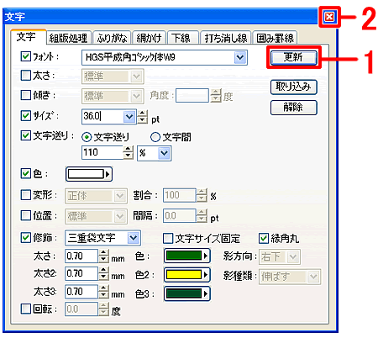Click the spinner for 太さ 0.70 mm
Viewport: 378px width, 338px height.
pos(103,256)
